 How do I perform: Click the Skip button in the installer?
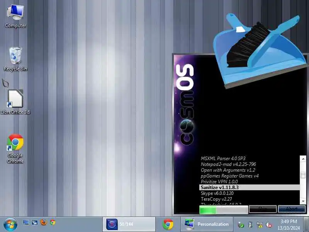(x=263, y=209)
